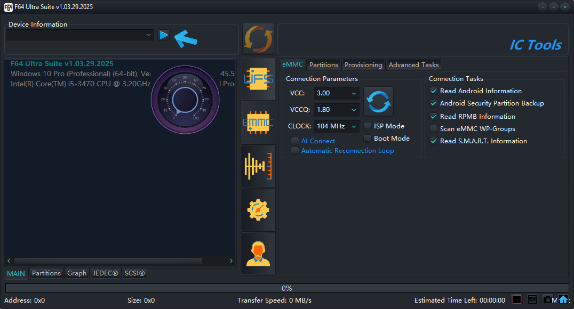Click the blue connection refresh button
Screen dimensions: 574x309
(378, 101)
